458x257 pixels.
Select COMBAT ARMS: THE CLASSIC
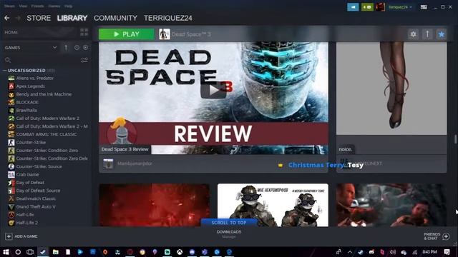[x=46, y=134]
